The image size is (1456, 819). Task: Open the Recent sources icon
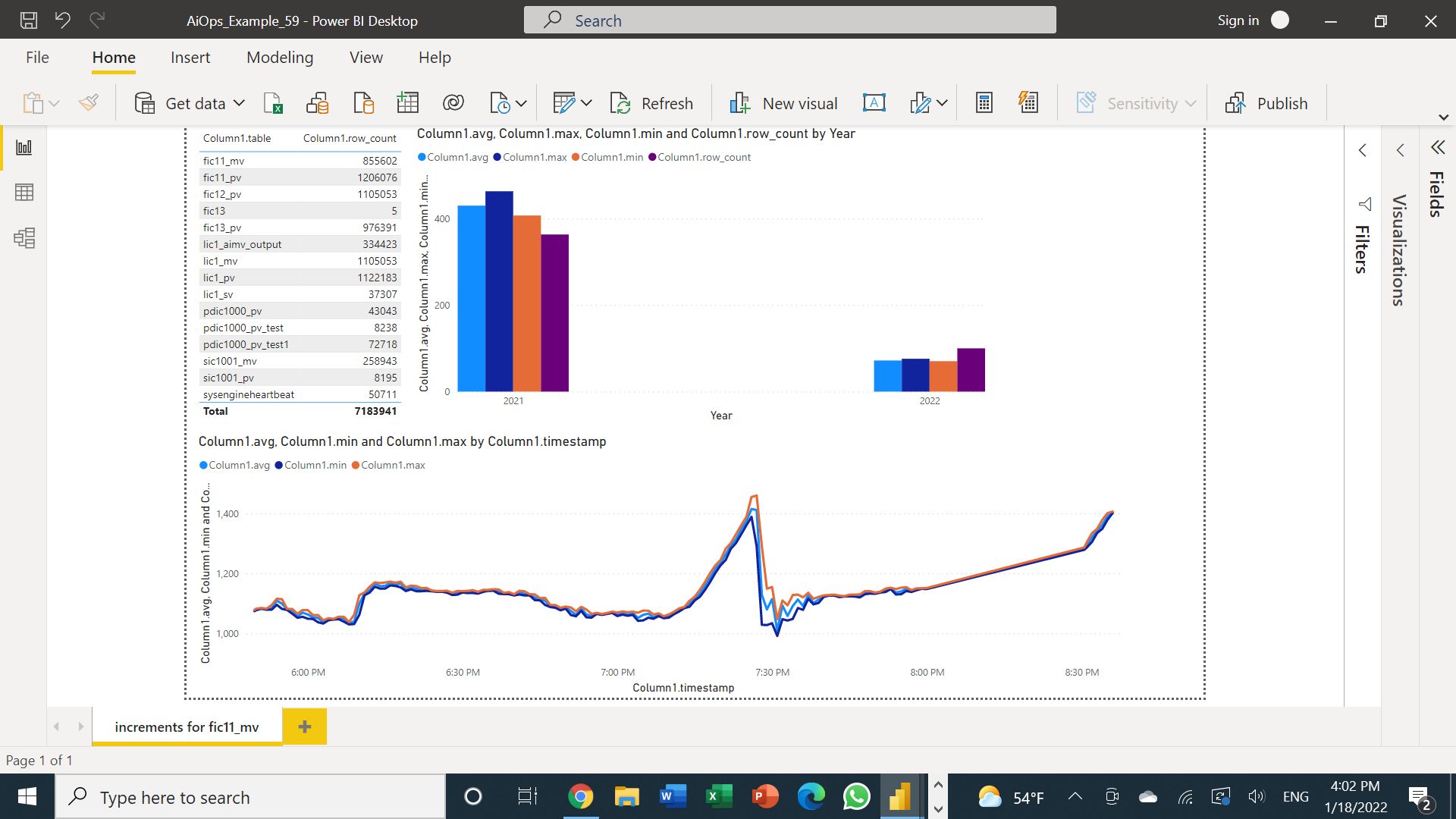pyautogui.click(x=500, y=103)
